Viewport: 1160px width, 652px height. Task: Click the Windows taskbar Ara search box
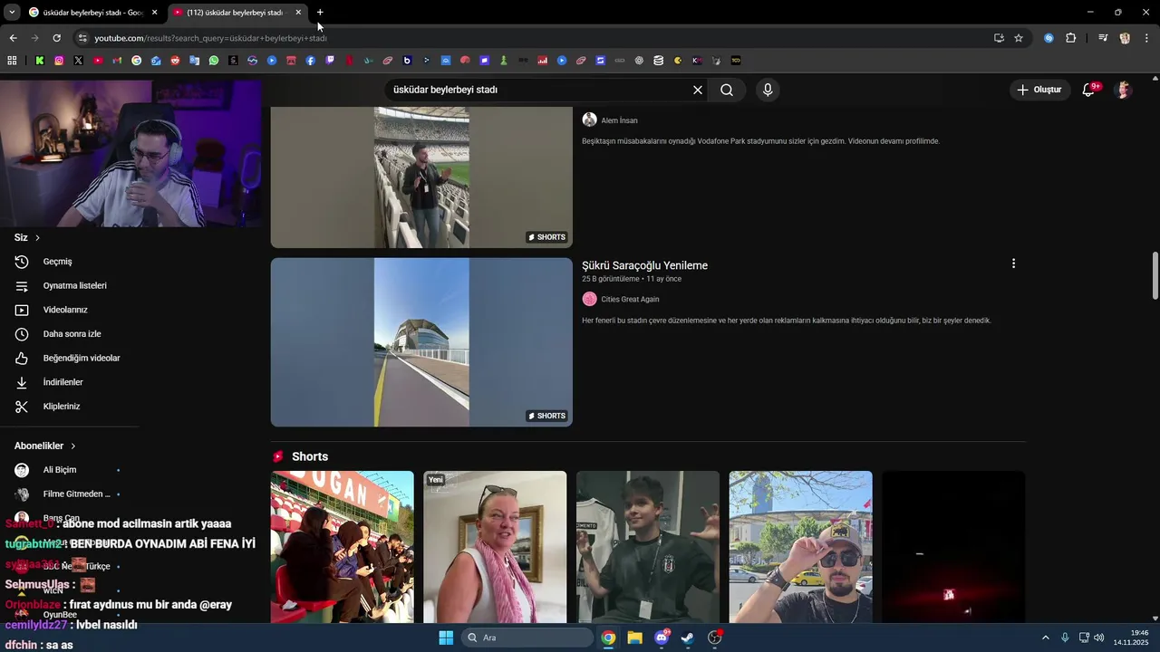pos(527,638)
